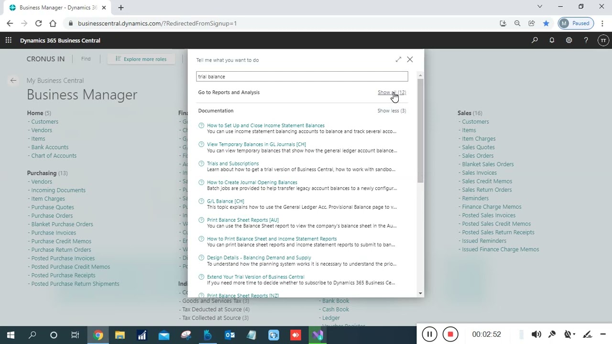This screenshot has height=344, width=612.
Task: Open the settings gear in header
Action: (x=569, y=40)
